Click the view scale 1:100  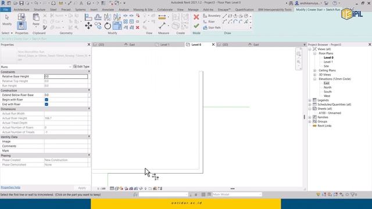(101, 189)
